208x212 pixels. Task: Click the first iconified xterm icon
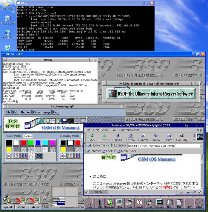pyautogui.click(x=21, y=201)
